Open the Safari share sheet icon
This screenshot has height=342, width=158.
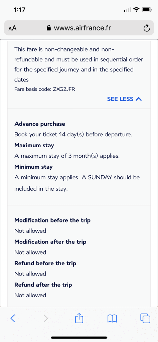(79, 318)
